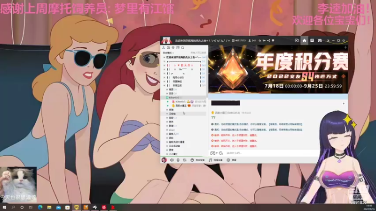
Task: Focus the chat message input field
Action: click(x=272, y=153)
